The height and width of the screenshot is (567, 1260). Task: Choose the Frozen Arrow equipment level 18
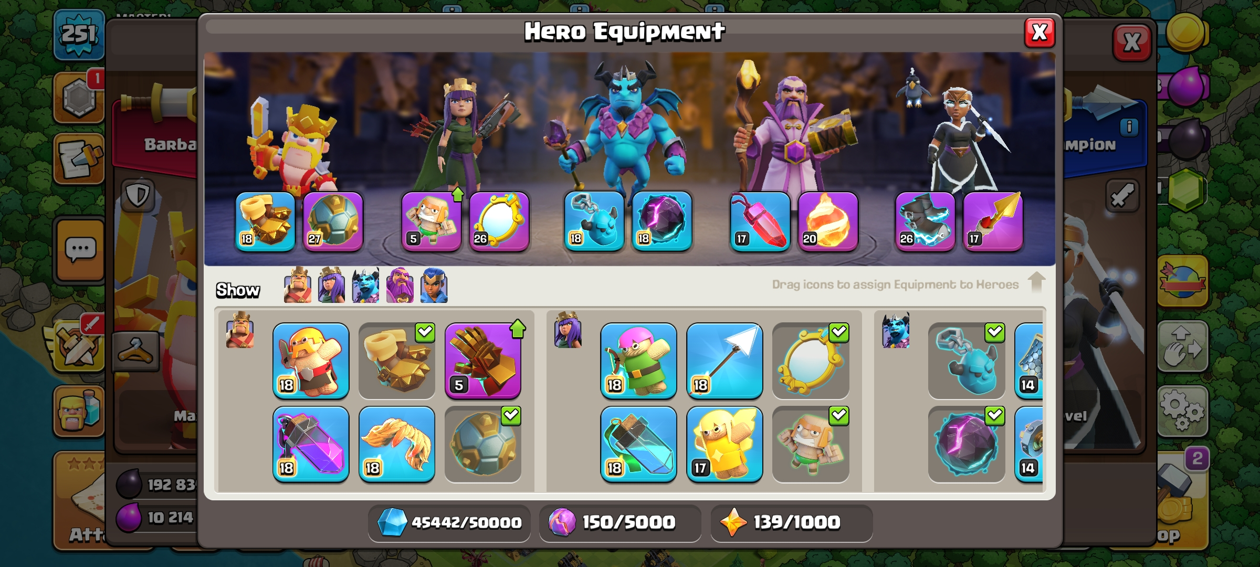[x=724, y=361]
